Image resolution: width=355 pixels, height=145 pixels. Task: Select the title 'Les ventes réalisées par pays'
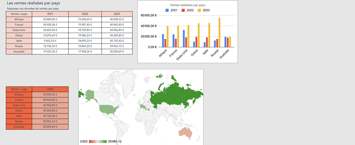click(33, 3)
